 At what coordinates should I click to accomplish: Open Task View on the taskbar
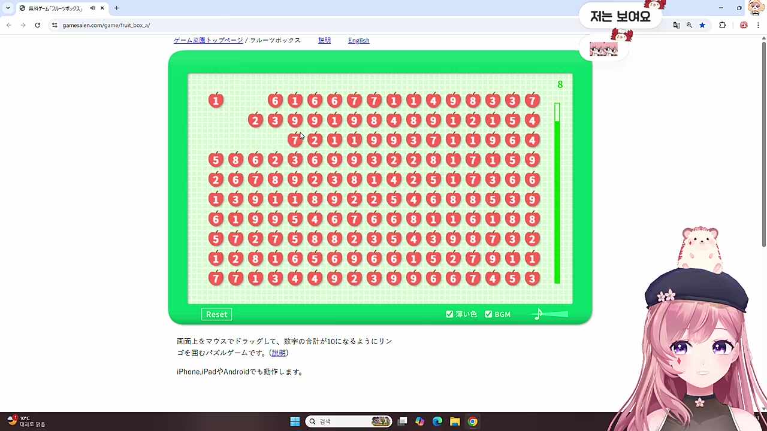pyautogui.click(x=403, y=421)
